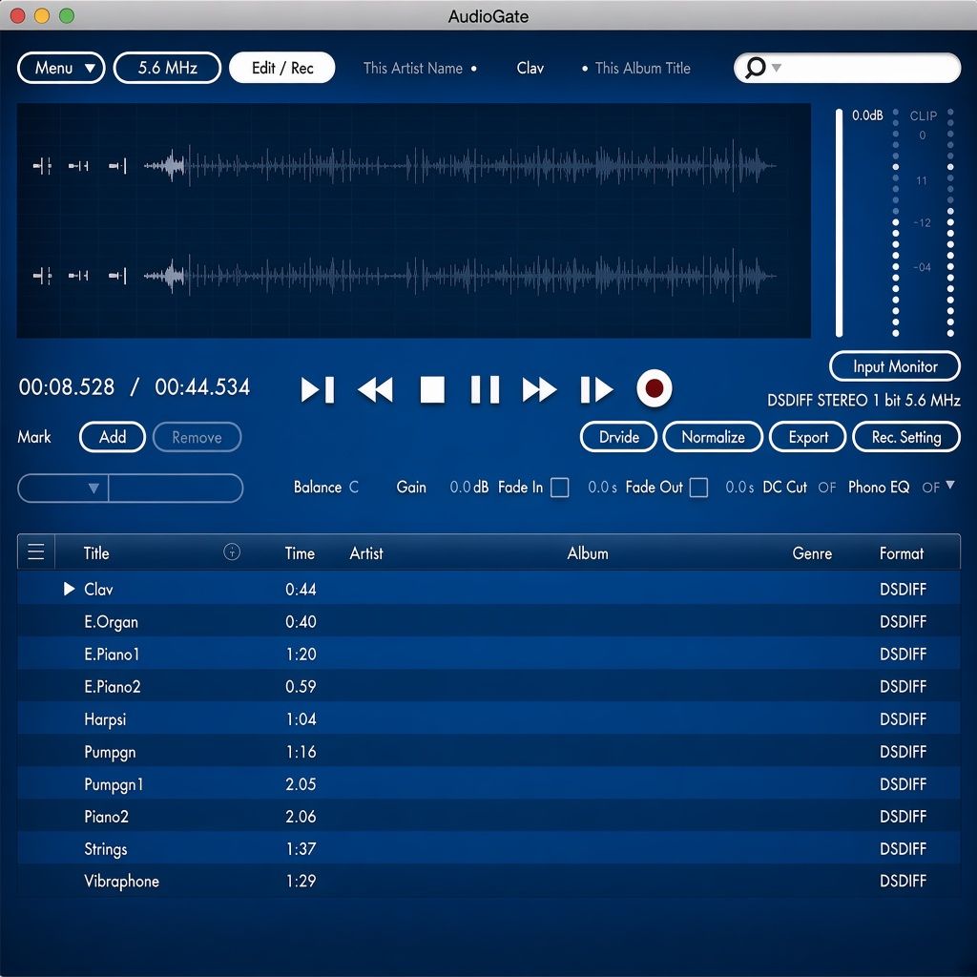The height and width of the screenshot is (977, 977).
Task: Select the E.Piano2 track
Action: (x=488, y=686)
